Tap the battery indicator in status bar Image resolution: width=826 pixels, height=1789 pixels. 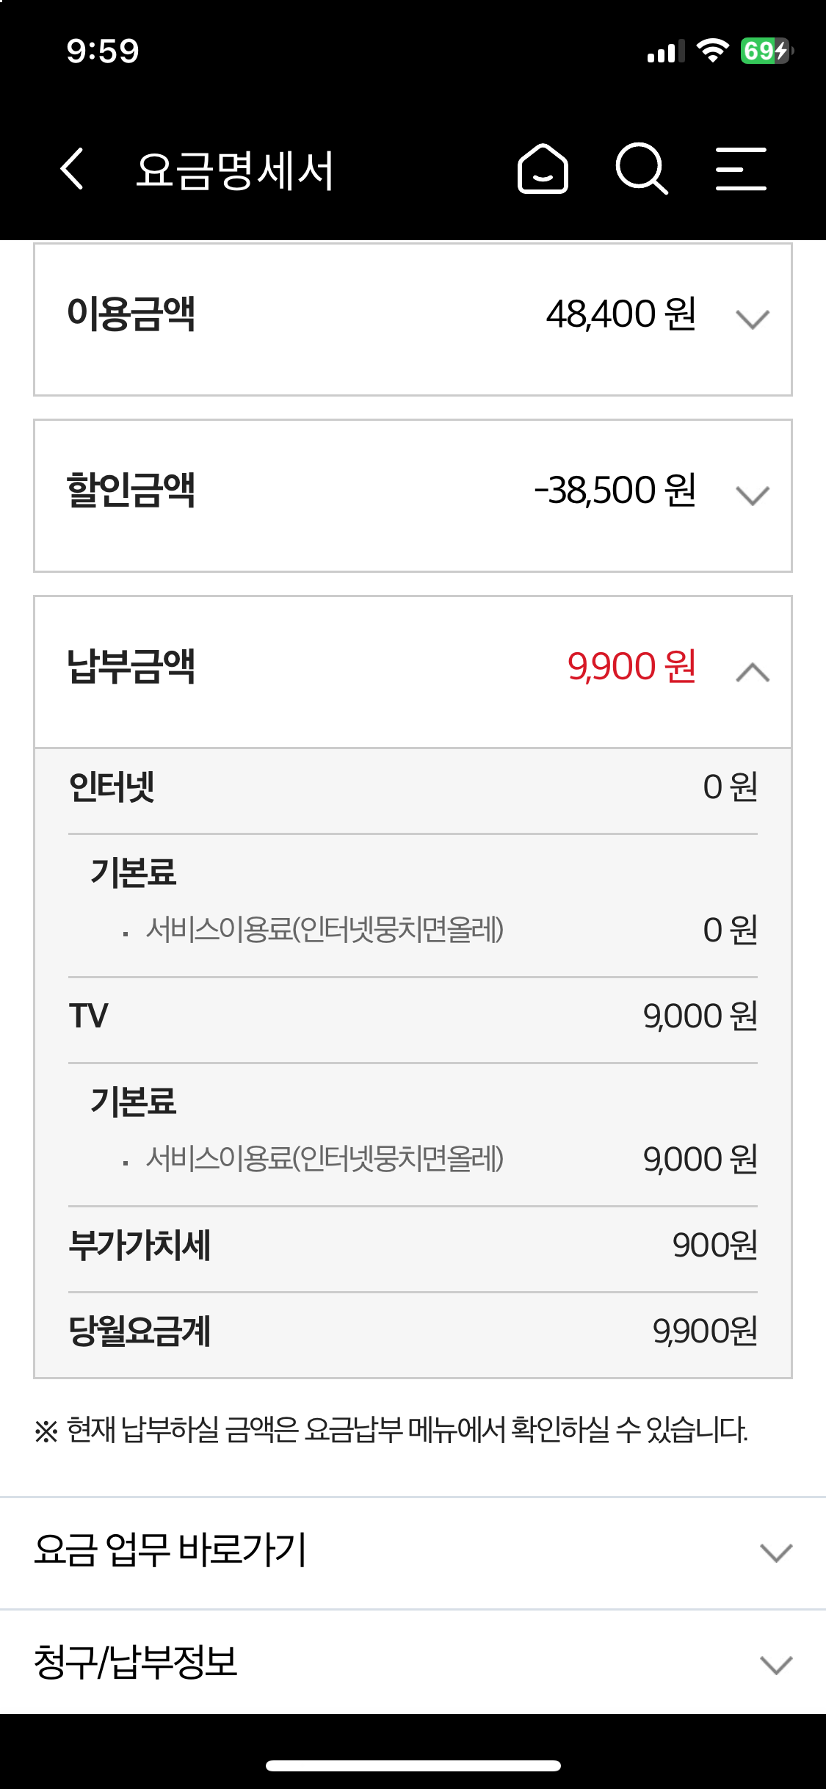coord(766,51)
